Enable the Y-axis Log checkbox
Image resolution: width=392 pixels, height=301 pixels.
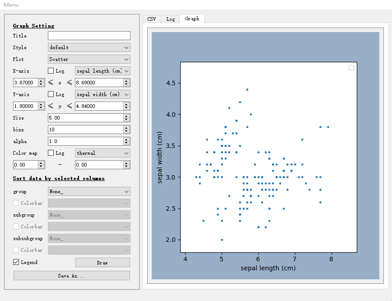coord(51,94)
